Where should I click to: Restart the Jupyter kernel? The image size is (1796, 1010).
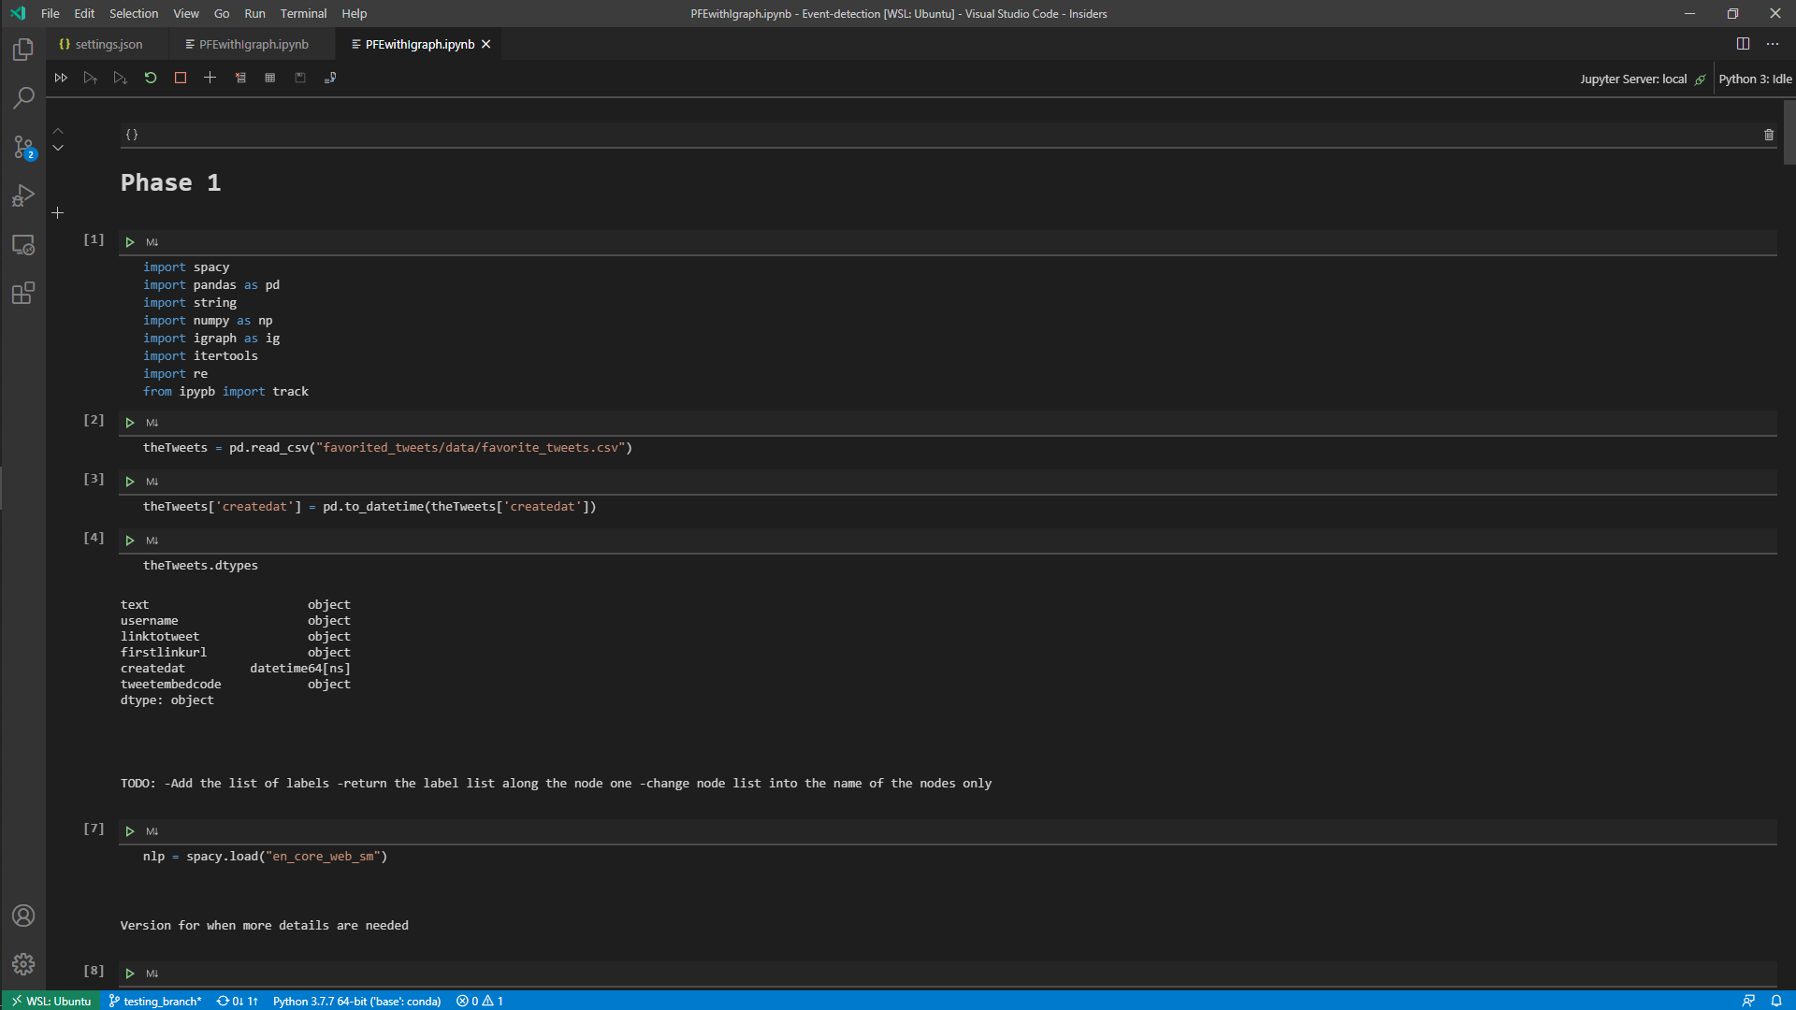tap(151, 78)
